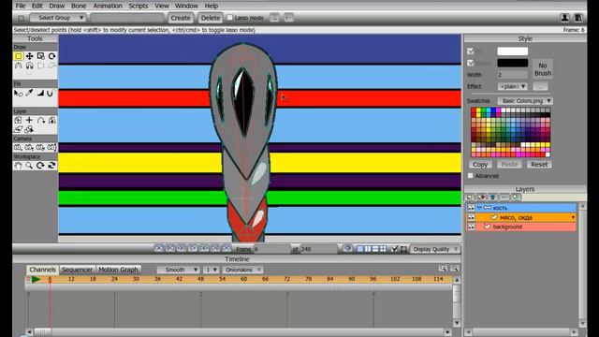Screen dimensions: 599x337
Task: Open the Effect plain dropdown
Action: [x=513, y=86]
